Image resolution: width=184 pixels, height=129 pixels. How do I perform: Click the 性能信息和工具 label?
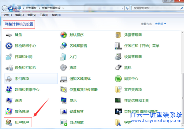(137, 100)
